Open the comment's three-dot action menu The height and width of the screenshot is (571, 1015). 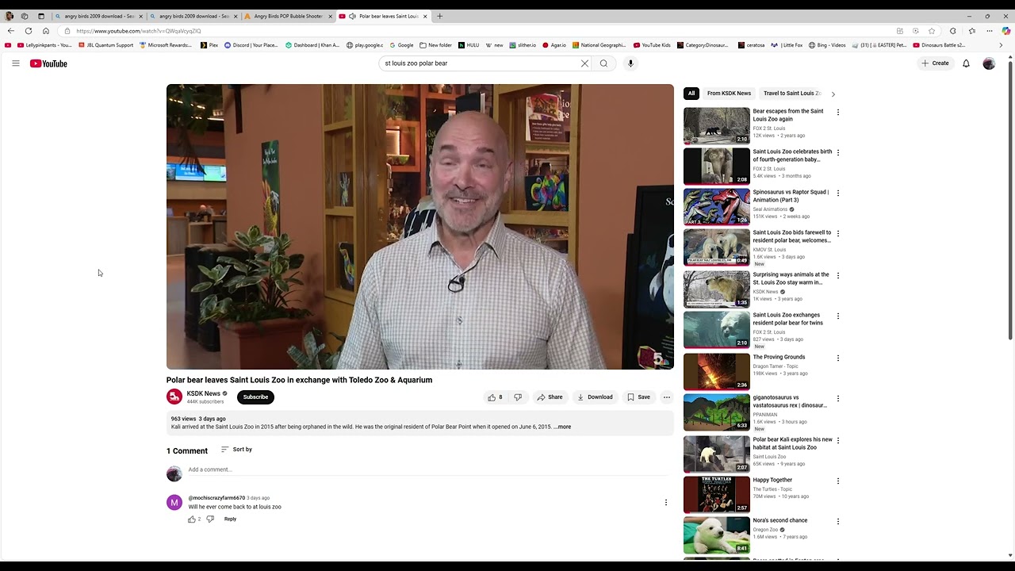(666, 503)
